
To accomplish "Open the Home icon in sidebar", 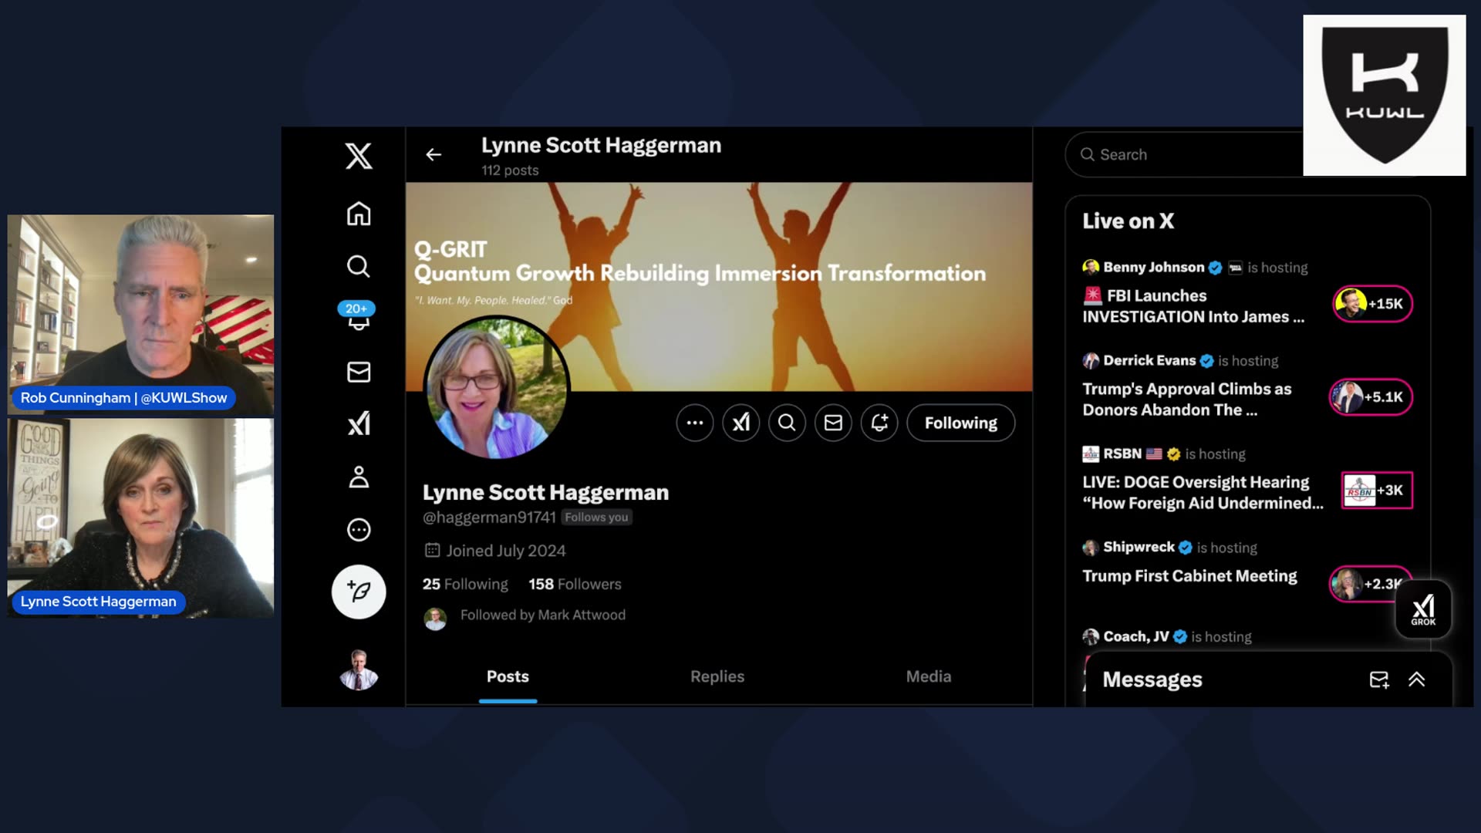I will 359,214.
